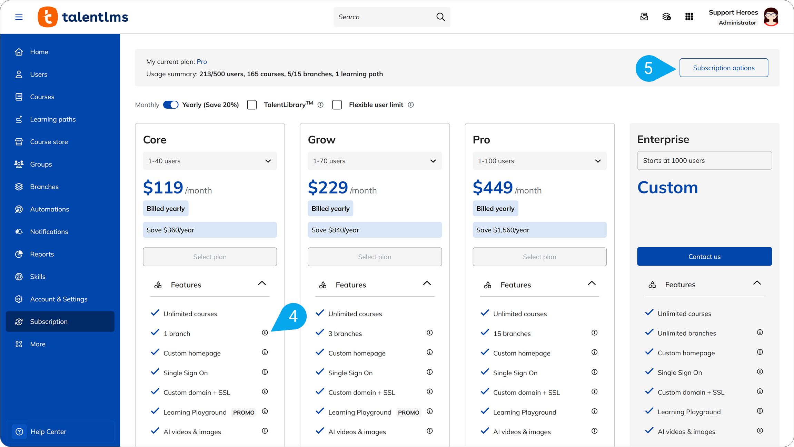
Task: Click the TalentLMS logo
Action: tap(83, 17)
